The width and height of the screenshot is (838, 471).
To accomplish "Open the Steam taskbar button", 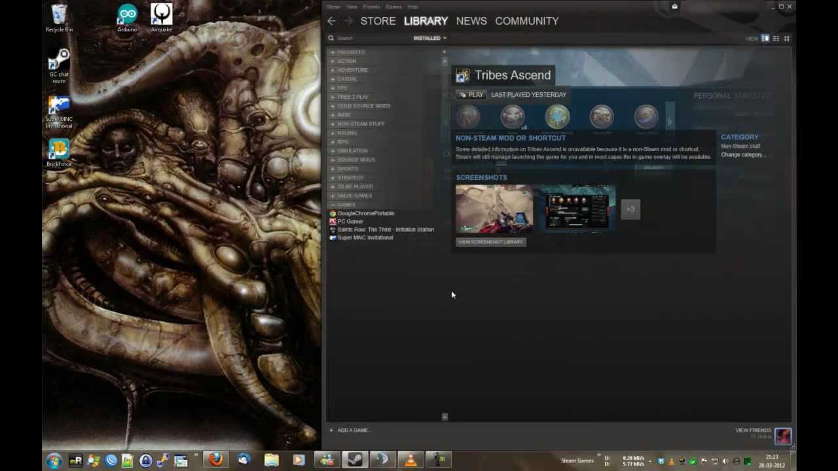I will pyautogui.click(x=355, y=460).
